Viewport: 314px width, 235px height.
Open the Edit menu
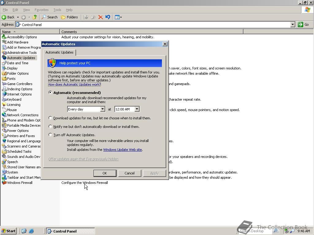(x=15, y=10)
